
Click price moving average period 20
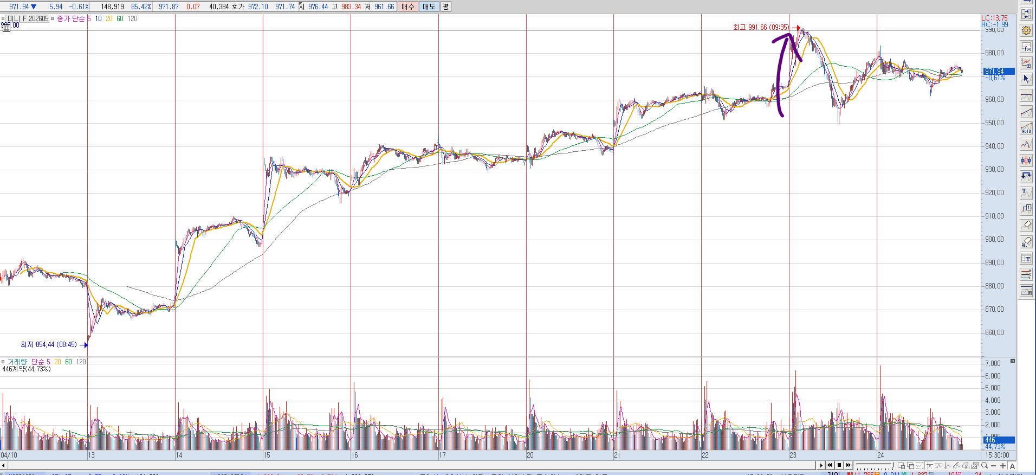(x=109, y=18)
